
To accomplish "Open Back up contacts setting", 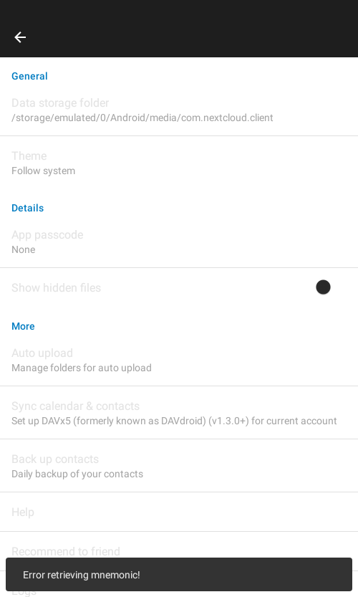I will pos(179,466).
